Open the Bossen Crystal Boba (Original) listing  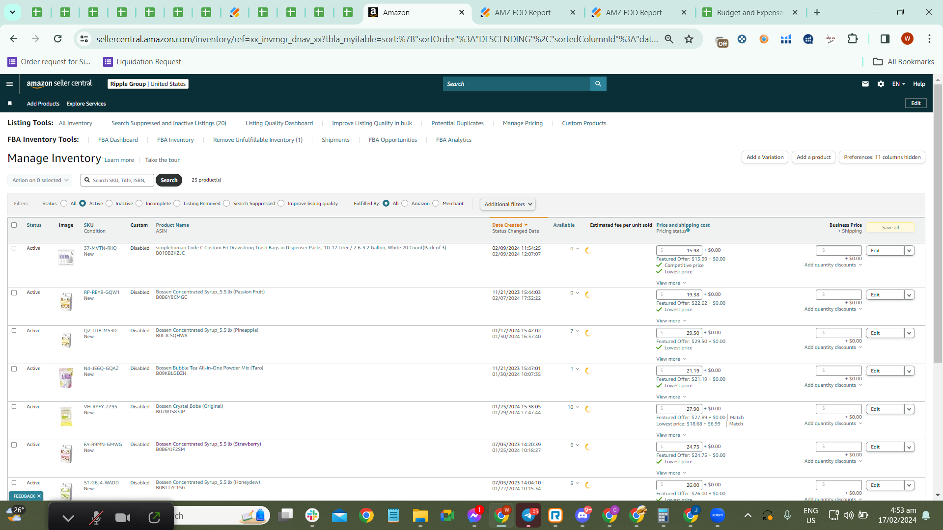[190, 406]
